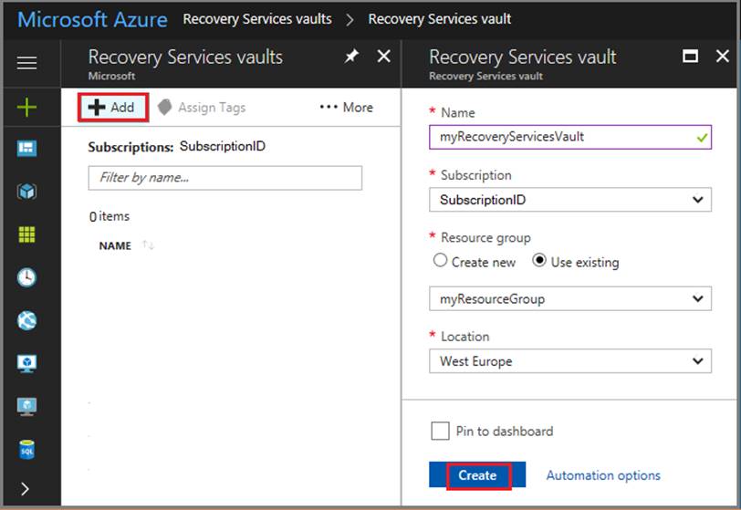Enable the Pin to dashboard checkbox

point(440,431)
